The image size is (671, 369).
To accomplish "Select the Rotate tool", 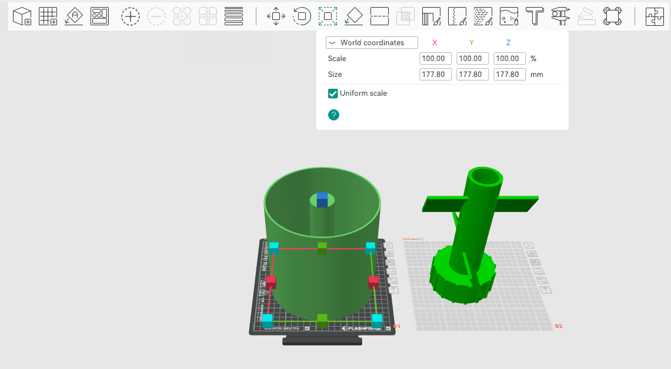I will pos(302,16).
